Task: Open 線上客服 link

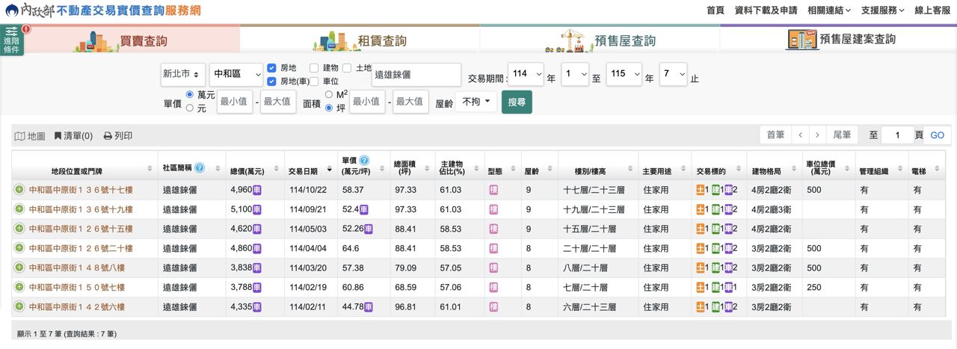Action: [932, 10]
